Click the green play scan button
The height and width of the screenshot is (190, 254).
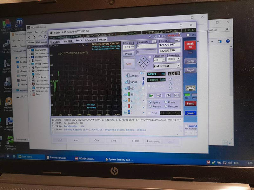[151, 95]
